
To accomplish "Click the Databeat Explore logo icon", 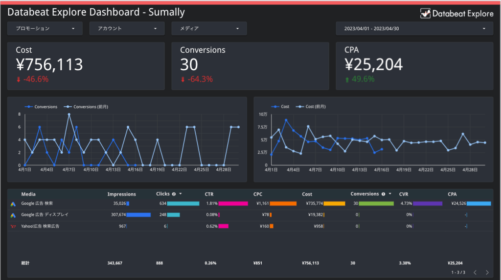I will tap(425, 13).
